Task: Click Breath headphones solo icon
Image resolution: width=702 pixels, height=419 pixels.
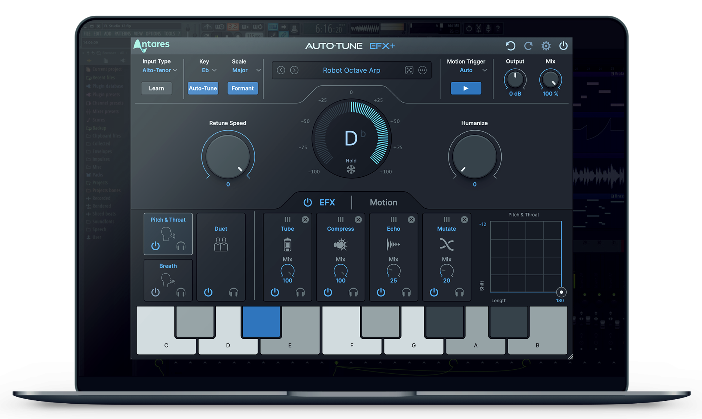Action: coord(181,292)
